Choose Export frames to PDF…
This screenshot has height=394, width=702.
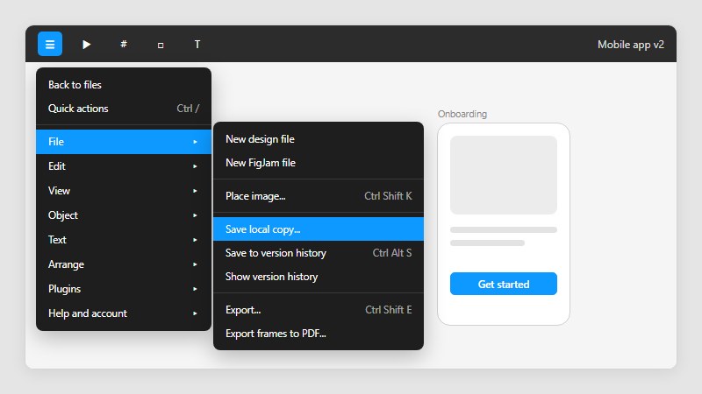(319, 334)
